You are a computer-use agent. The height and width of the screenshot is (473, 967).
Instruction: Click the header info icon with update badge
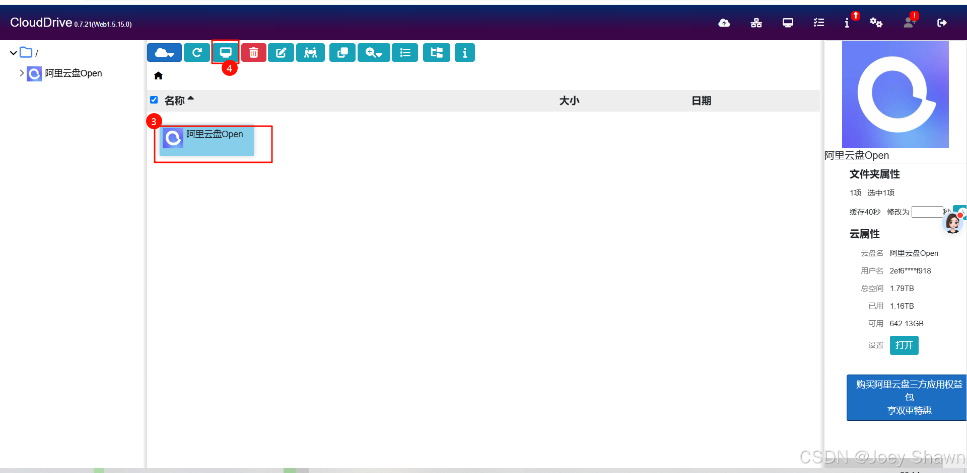(848, 23)
